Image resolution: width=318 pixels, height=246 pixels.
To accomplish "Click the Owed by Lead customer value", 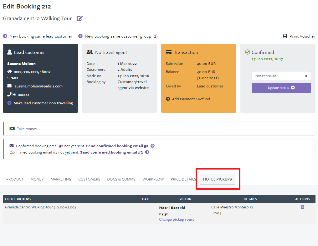I will 210,86.
